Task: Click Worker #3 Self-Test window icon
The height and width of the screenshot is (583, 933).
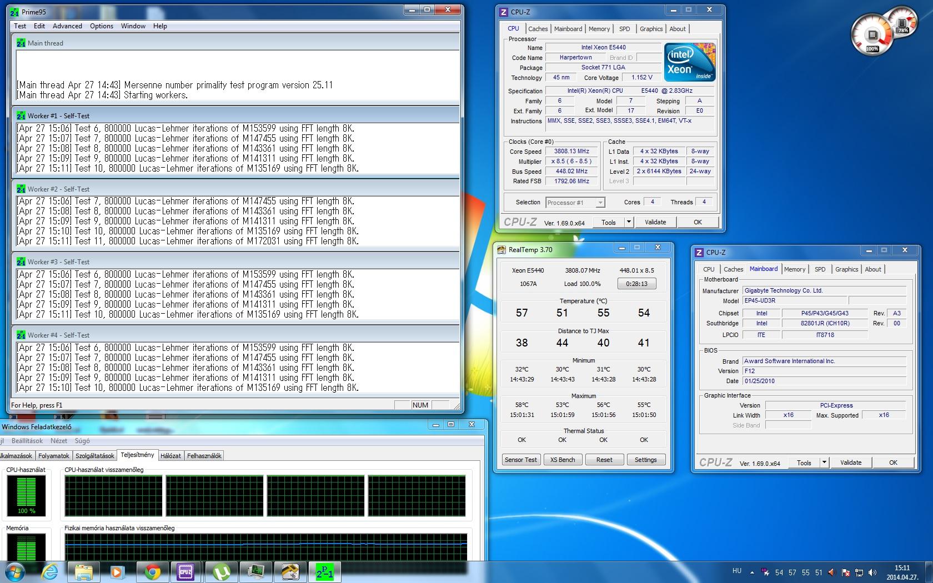Action: tap(21, 262)
